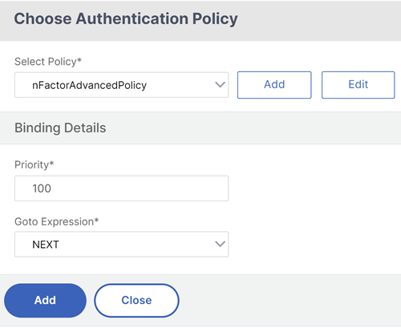Click the outlined Add button beside Select Policy
This screenshot has height=328, width=401.
pos(274,85)
